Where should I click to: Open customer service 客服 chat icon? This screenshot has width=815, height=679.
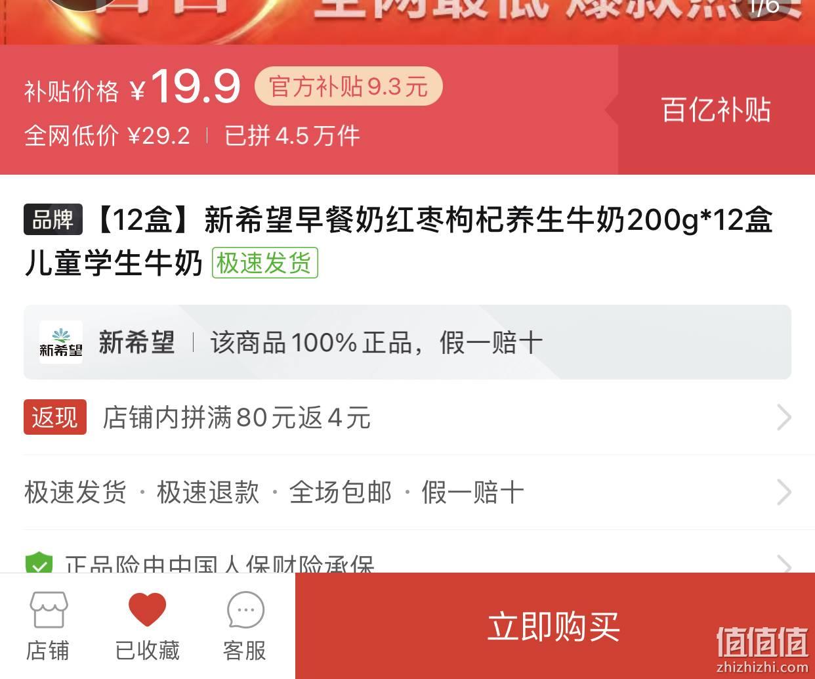245,626
